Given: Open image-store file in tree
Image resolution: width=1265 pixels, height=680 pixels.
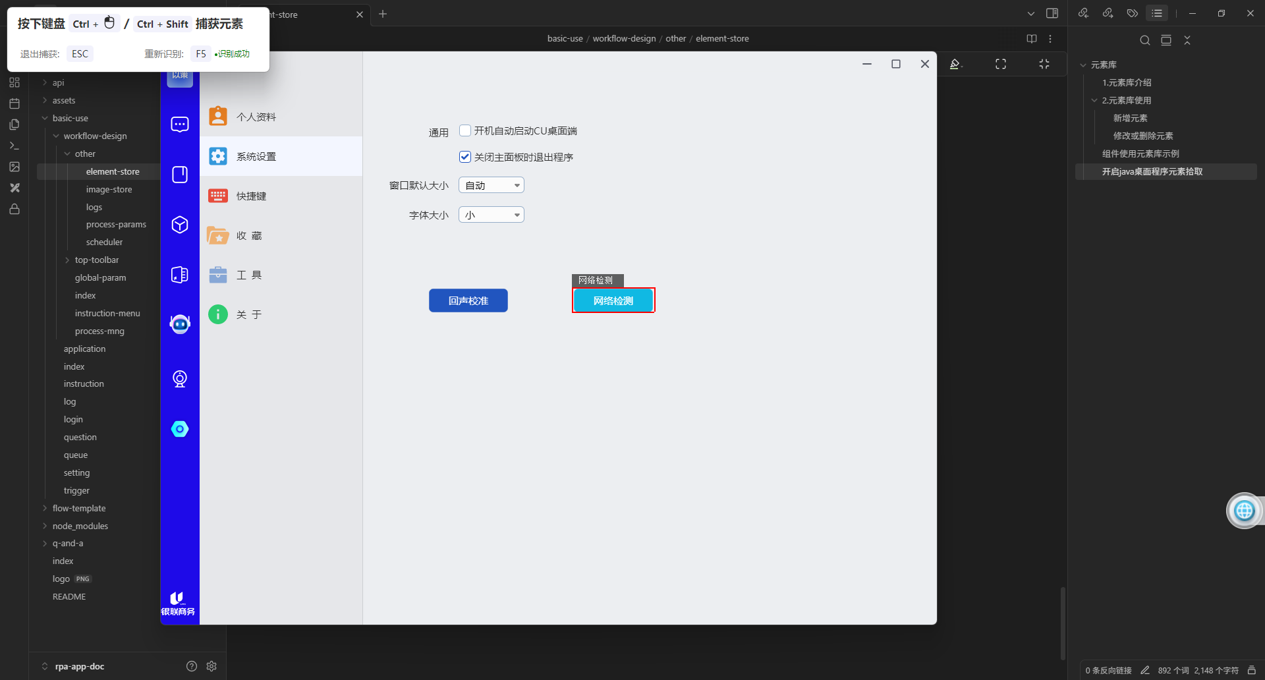Looking at the screenshot, I should (x=109, y=189).
